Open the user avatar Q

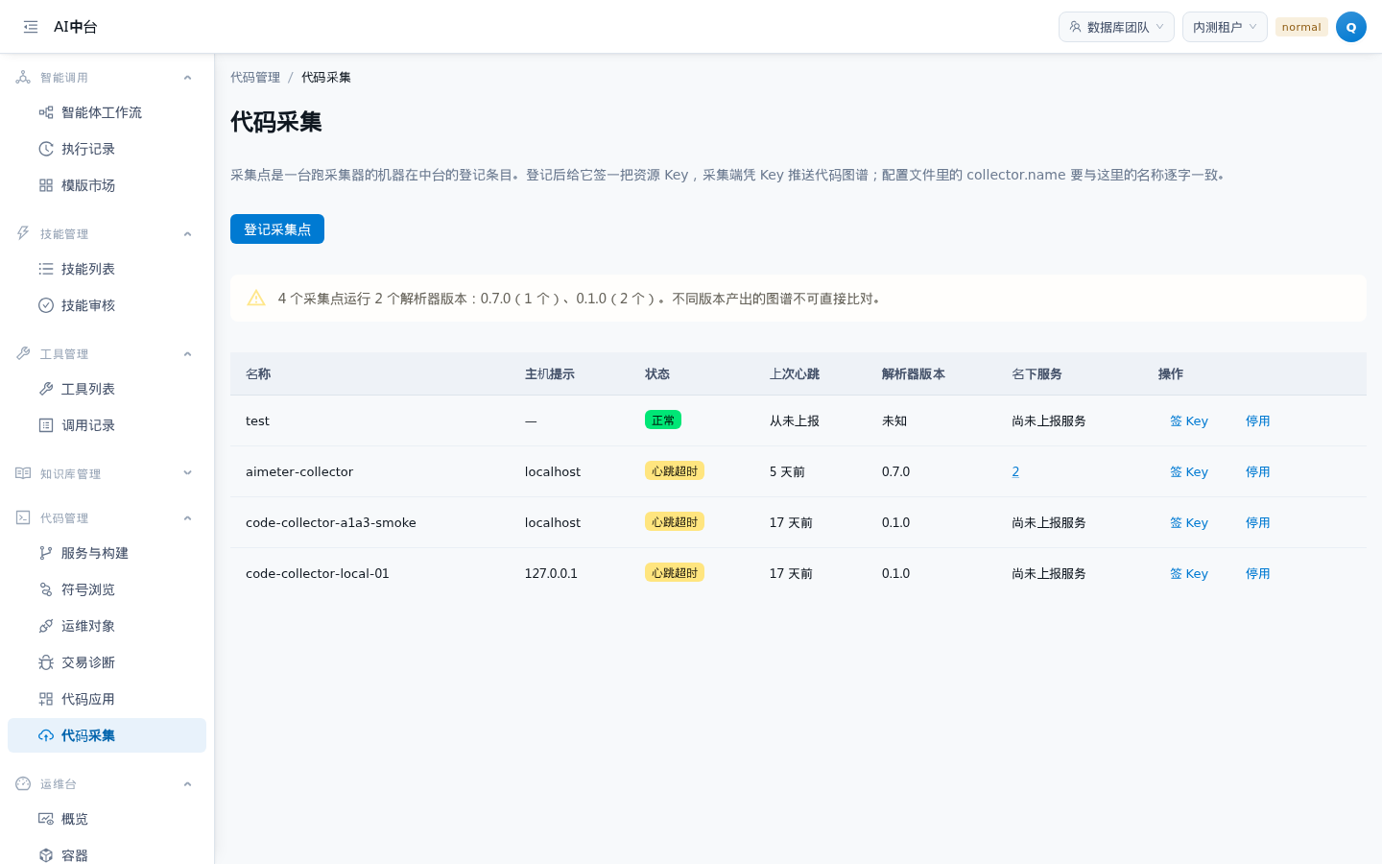[x=1351, y=27]
